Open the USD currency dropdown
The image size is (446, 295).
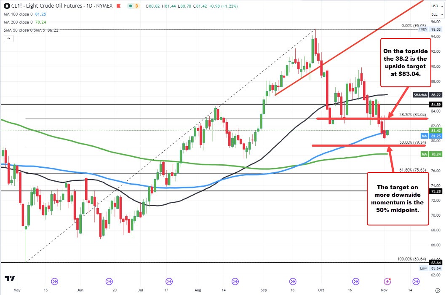tap(437, 6)
